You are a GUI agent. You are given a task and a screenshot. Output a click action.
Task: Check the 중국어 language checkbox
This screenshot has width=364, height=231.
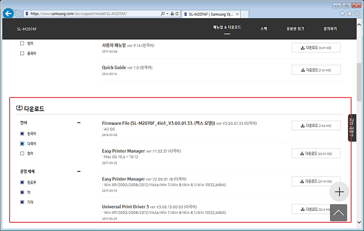22,54
